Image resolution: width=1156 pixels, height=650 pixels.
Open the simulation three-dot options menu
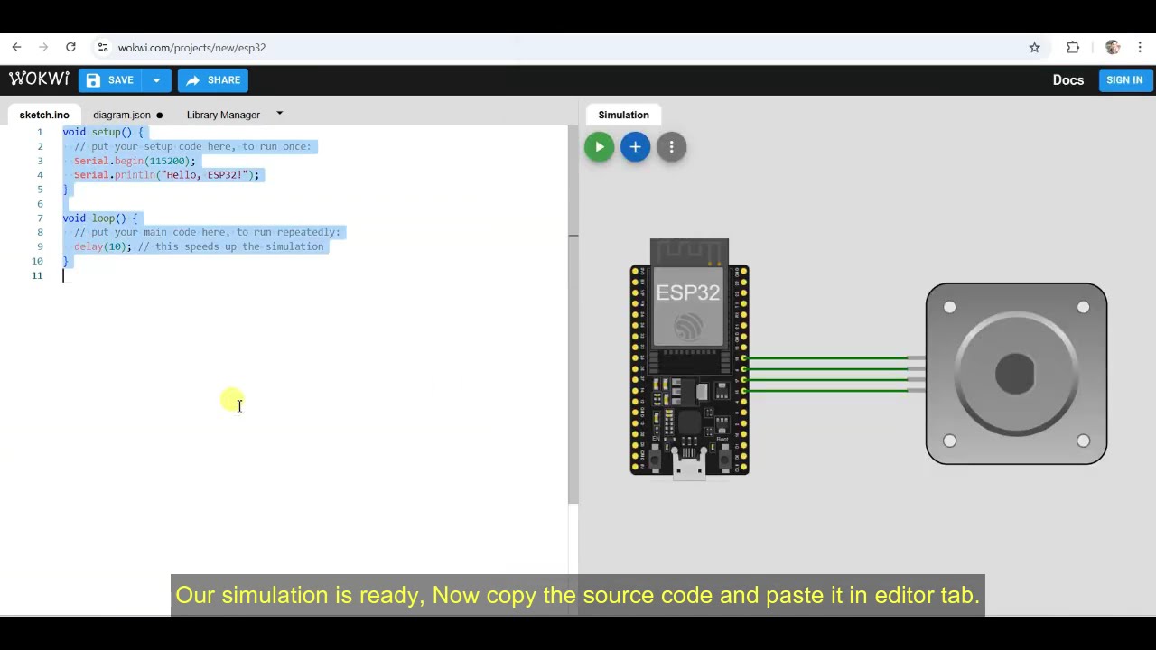[x=671, y=147]
